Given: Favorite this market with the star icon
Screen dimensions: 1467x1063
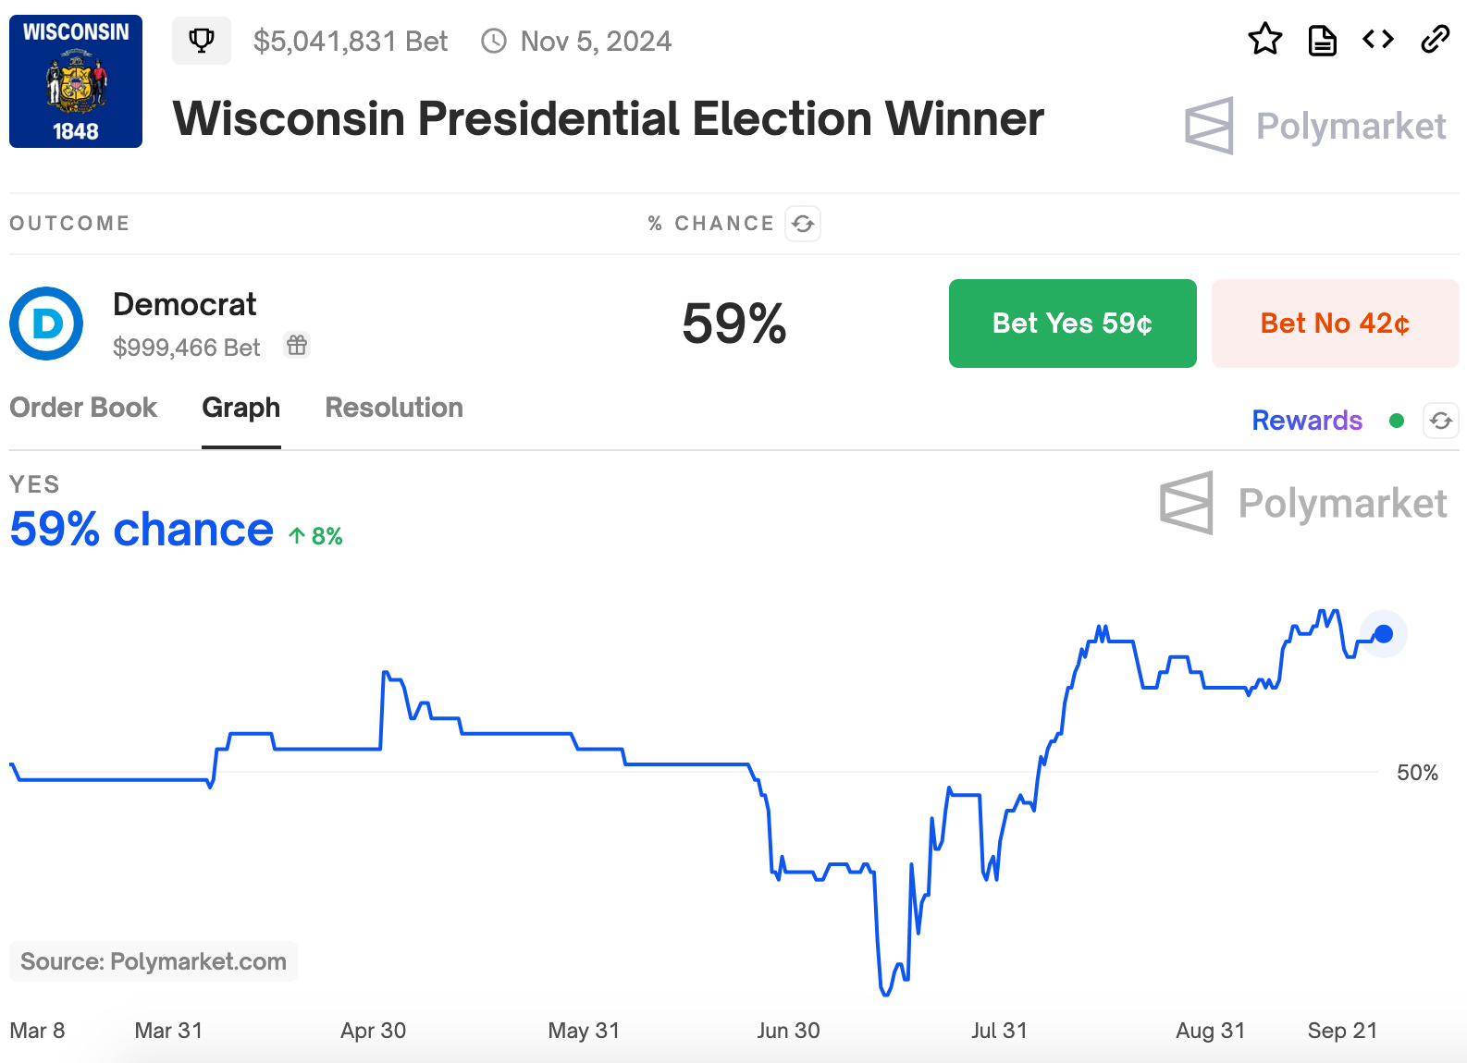Looking at the screenshot, I should point(1264,40).
